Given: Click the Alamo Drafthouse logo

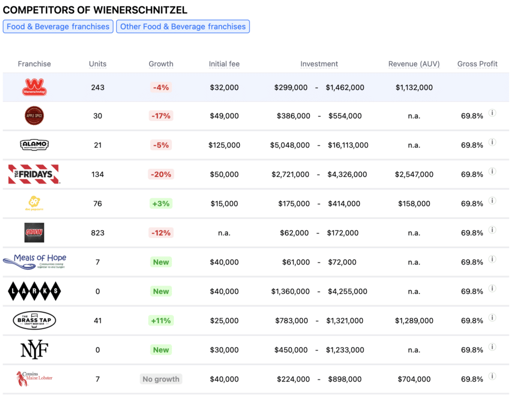Looking at the screenshot, I should coord(34,144).
